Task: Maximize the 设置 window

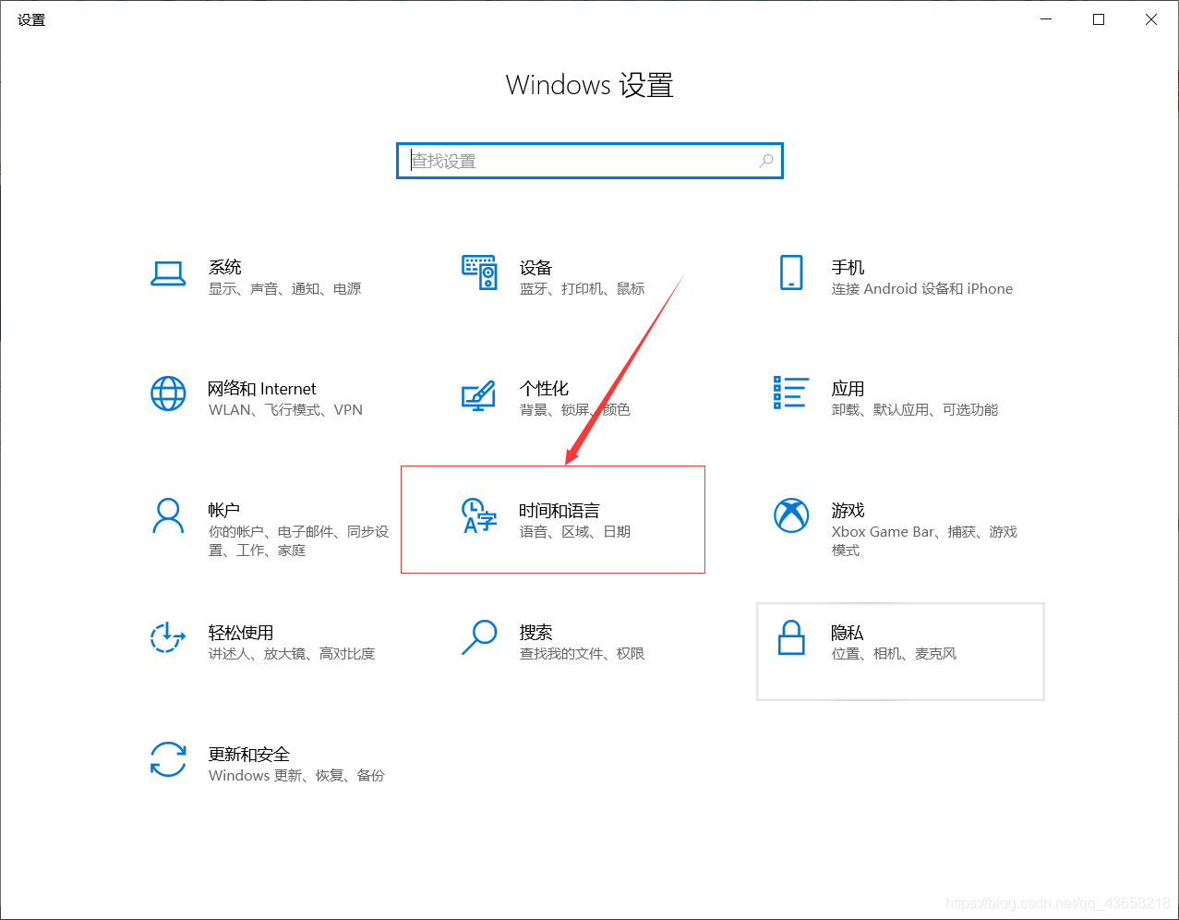Action: [x=1099, y=19]
